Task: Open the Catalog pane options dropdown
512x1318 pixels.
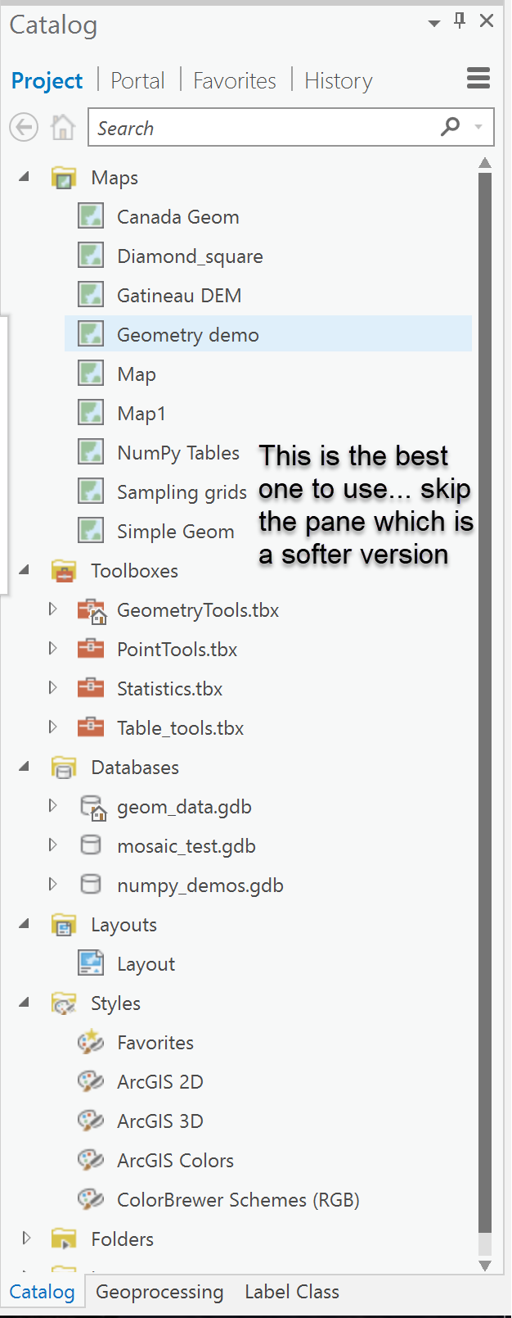Action: (434, 23)
